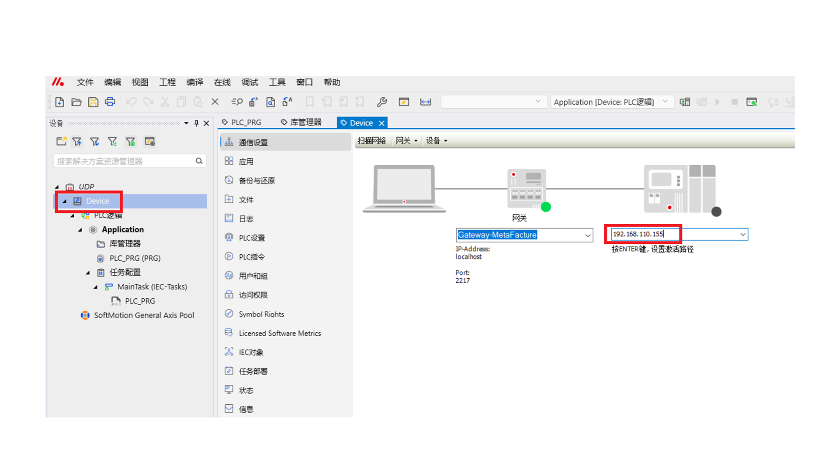Expand the 网关 dropdown menu
839x471 pixels.
407,141
